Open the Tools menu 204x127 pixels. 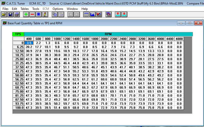[x=36, y=9]
